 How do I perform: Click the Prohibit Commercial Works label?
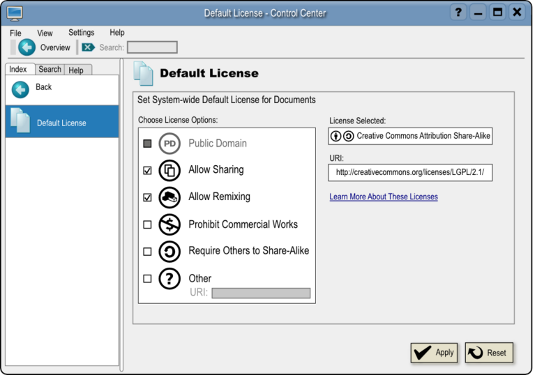(243, 224)
